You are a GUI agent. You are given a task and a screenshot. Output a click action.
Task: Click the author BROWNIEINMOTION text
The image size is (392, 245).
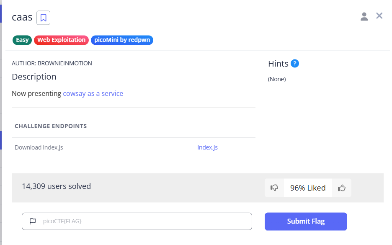(x=52, y=63)
